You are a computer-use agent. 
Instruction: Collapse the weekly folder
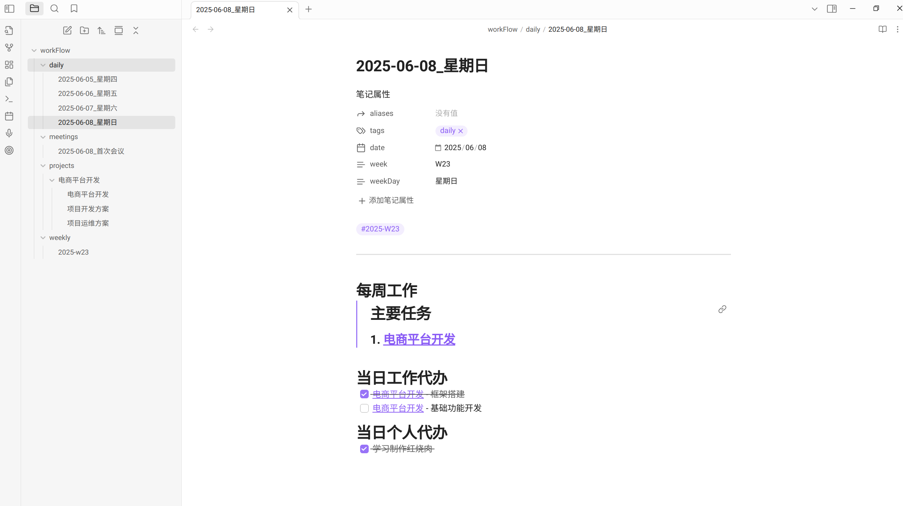pos(43,238)
